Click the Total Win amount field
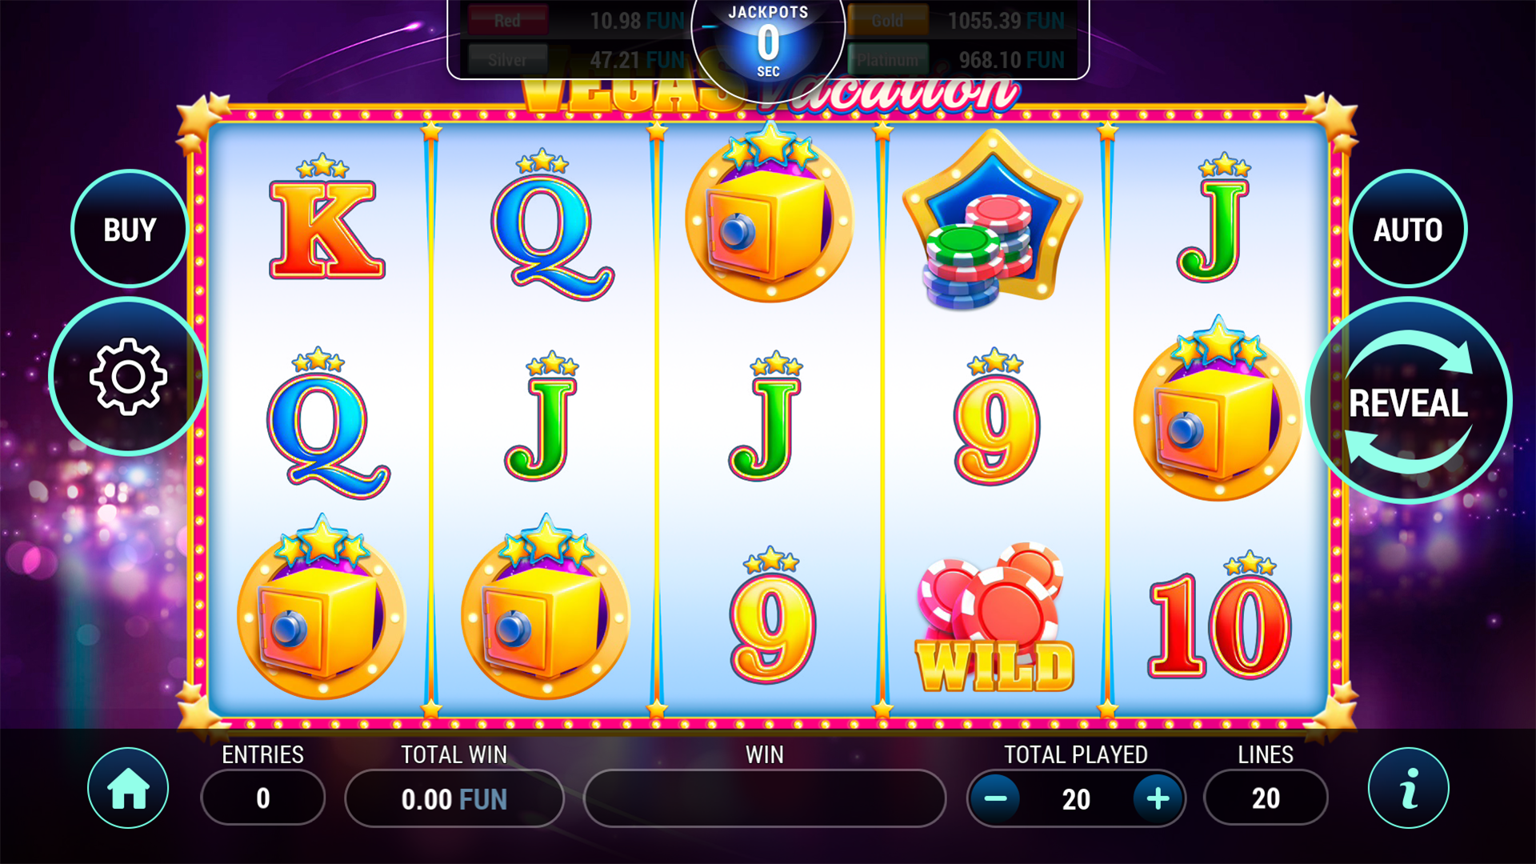 point(454,798)
